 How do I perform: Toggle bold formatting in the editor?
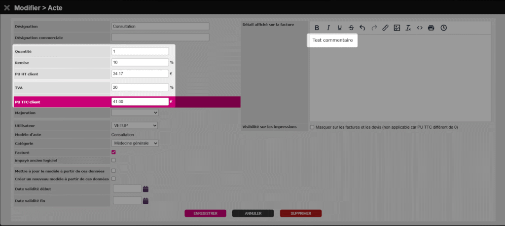(317, 28)
